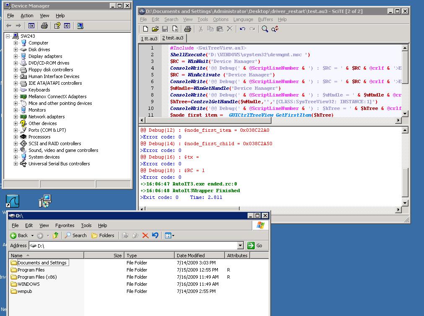Click the Forward arrow in Device Manager toolbar
The image size is (424, 316).
pos(18,26)
